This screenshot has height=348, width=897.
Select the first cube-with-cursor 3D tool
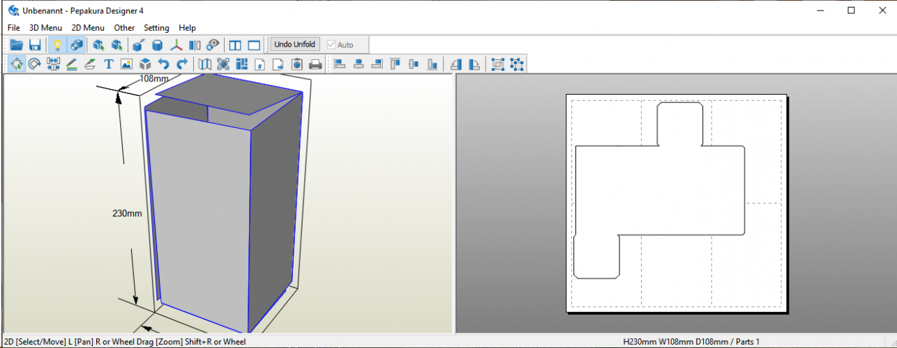[98, 45]
